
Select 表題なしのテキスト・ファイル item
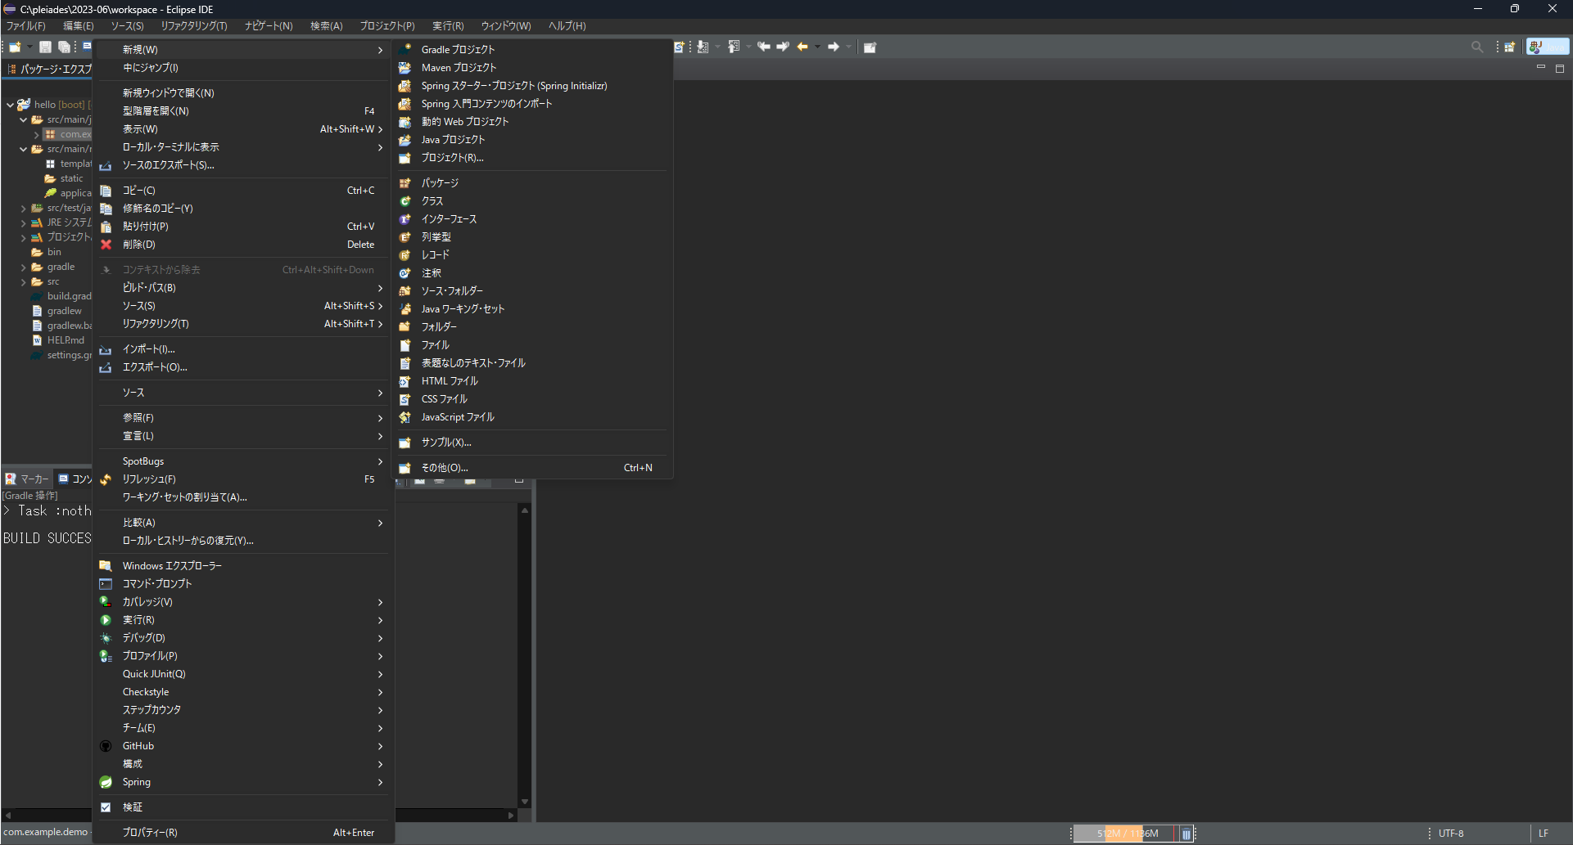[x=532, y=363]
